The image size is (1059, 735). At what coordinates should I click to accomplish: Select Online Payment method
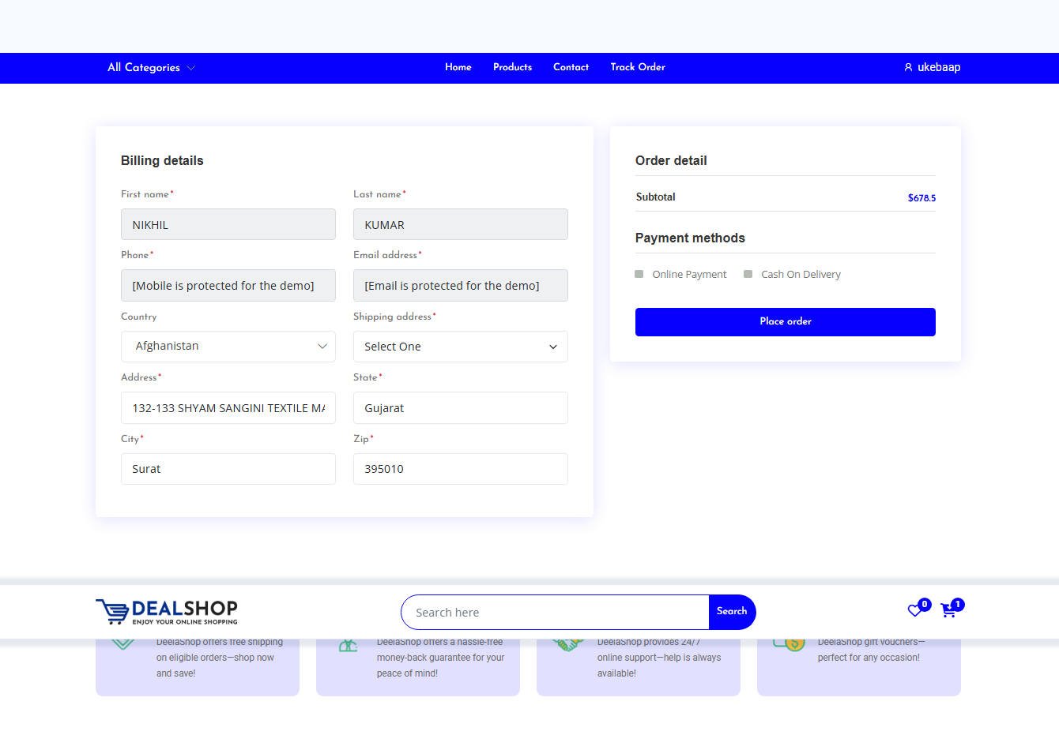(639, 275)
